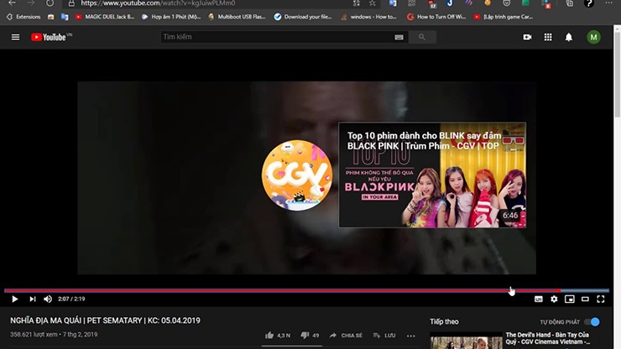Switch to the miniplayer
Viewport: 621px width, 349px height.
coord(570,300)
